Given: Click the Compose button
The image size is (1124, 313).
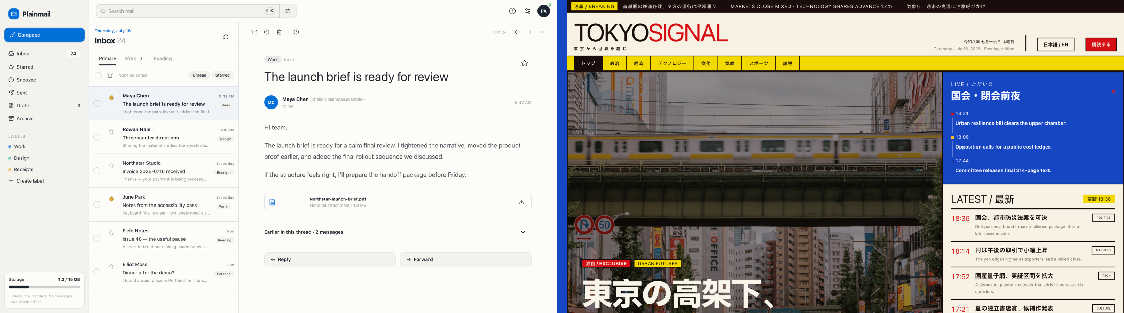Looking at the screenshot, I should click(x=45, y=35).
